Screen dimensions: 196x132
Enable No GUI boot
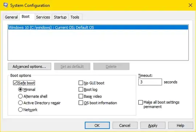click(x=81, y=83)
